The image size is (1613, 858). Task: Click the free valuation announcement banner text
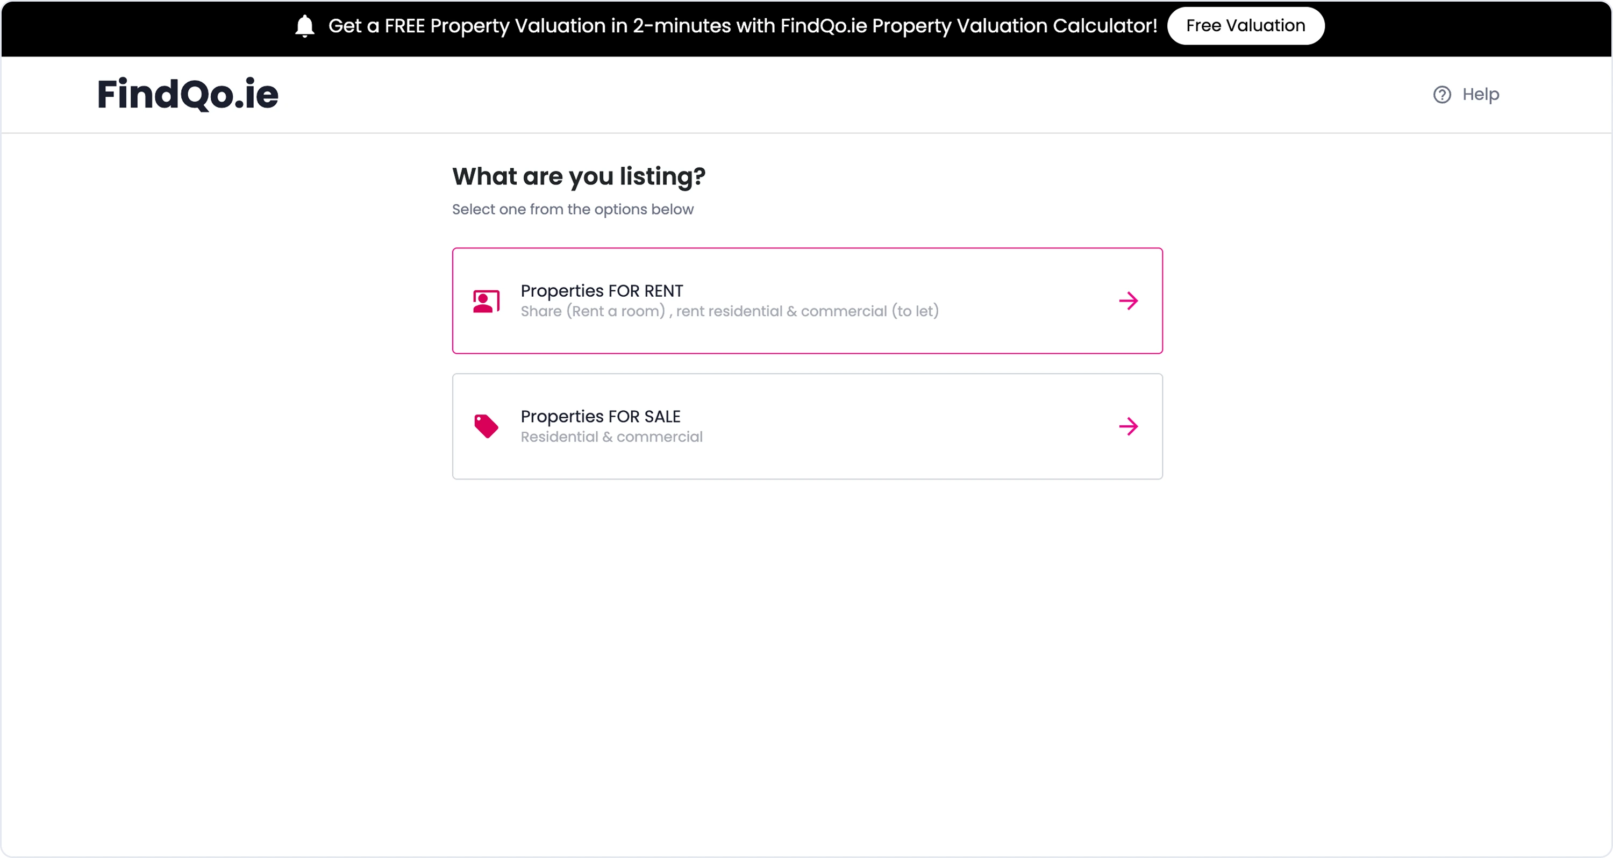point(743,26)
